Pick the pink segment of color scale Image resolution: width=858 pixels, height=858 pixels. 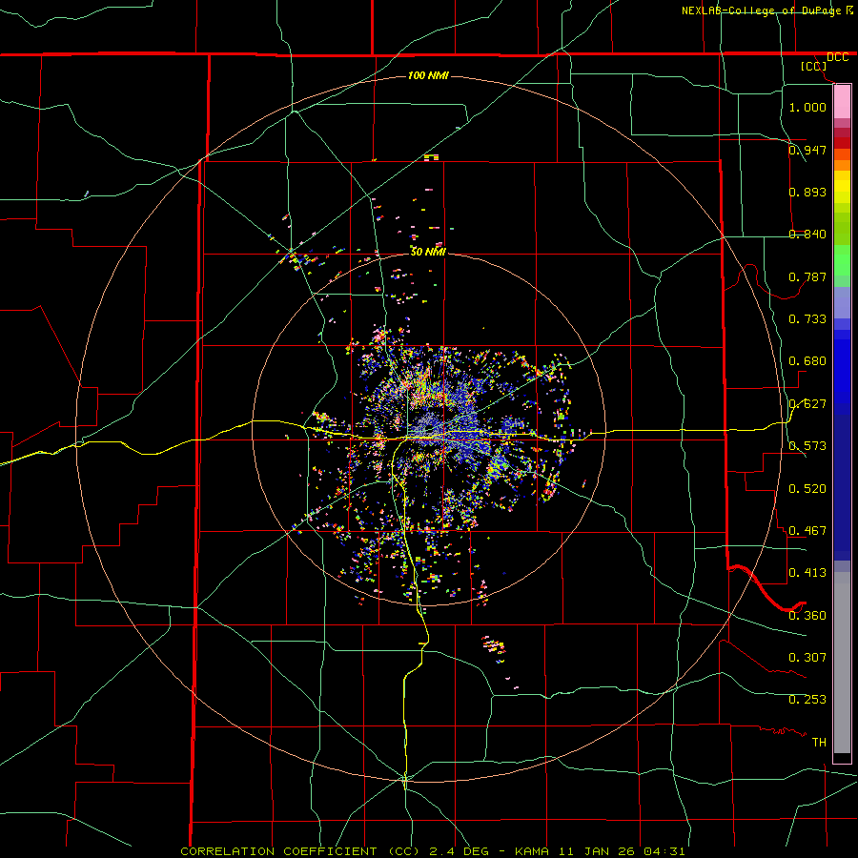pyautogui.click(x=842, y=101)
